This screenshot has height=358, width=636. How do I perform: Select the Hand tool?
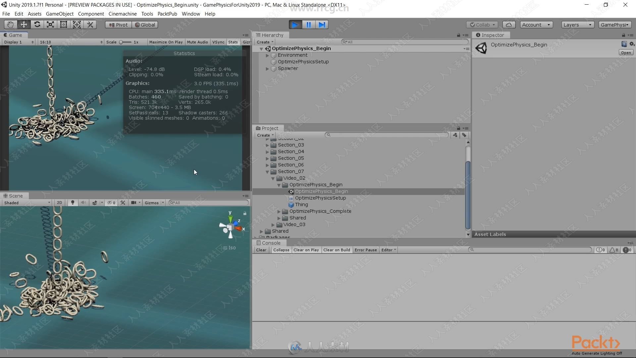tap(11, 25)
